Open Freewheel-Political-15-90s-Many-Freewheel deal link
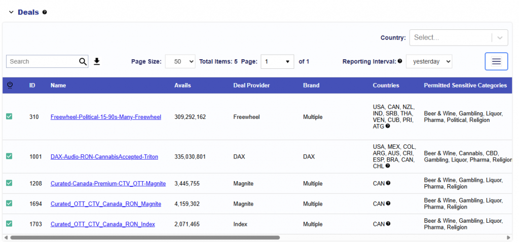This screenshot has height=243, width=519. (105, 117)
